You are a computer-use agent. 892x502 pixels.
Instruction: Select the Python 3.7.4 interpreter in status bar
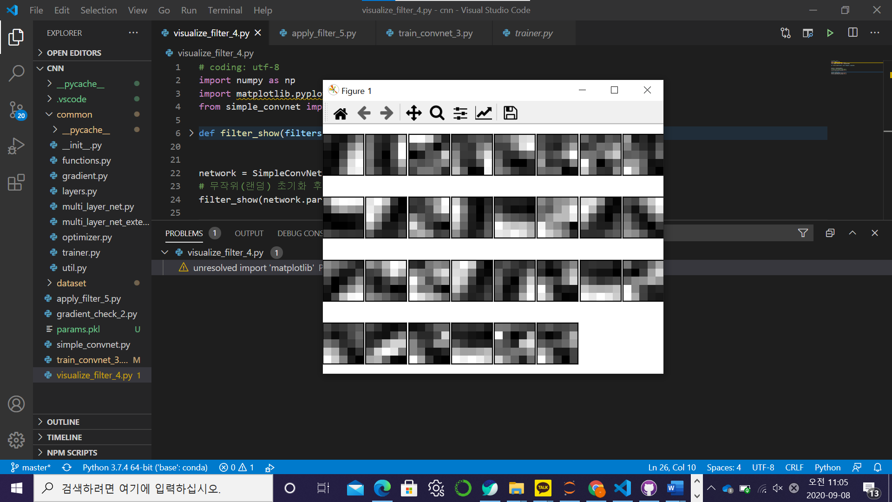point(145,467)
